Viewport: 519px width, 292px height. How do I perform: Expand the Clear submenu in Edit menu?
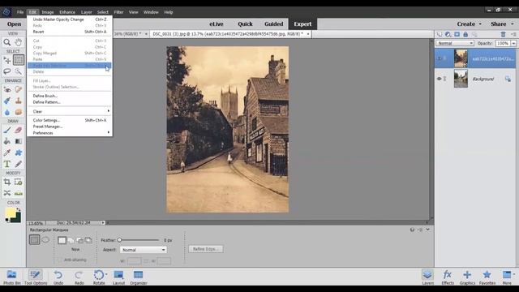click(70, 111)
